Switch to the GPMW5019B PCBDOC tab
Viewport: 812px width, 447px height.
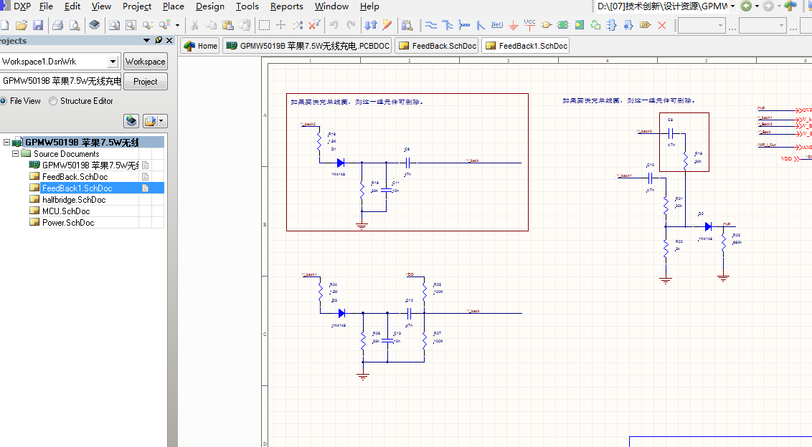tap(308, 46)
